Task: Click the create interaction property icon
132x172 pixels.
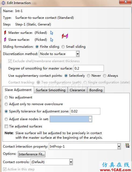Action: click(127, 146)
